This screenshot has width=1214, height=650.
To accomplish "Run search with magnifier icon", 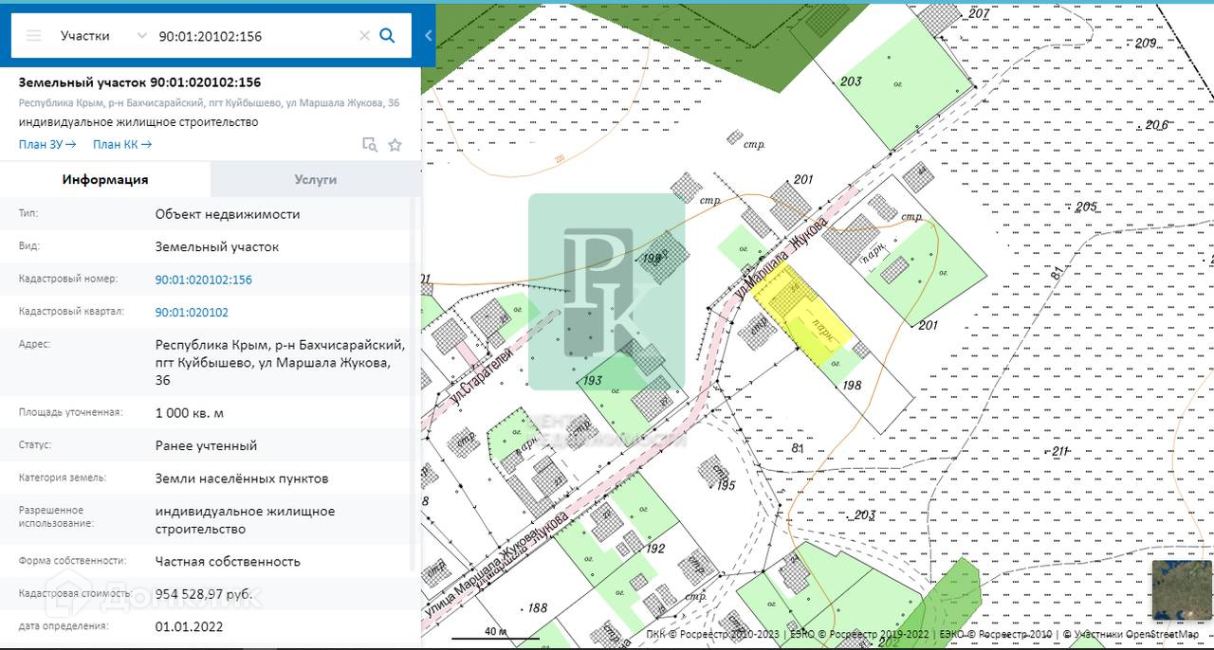I will [387, 36].
